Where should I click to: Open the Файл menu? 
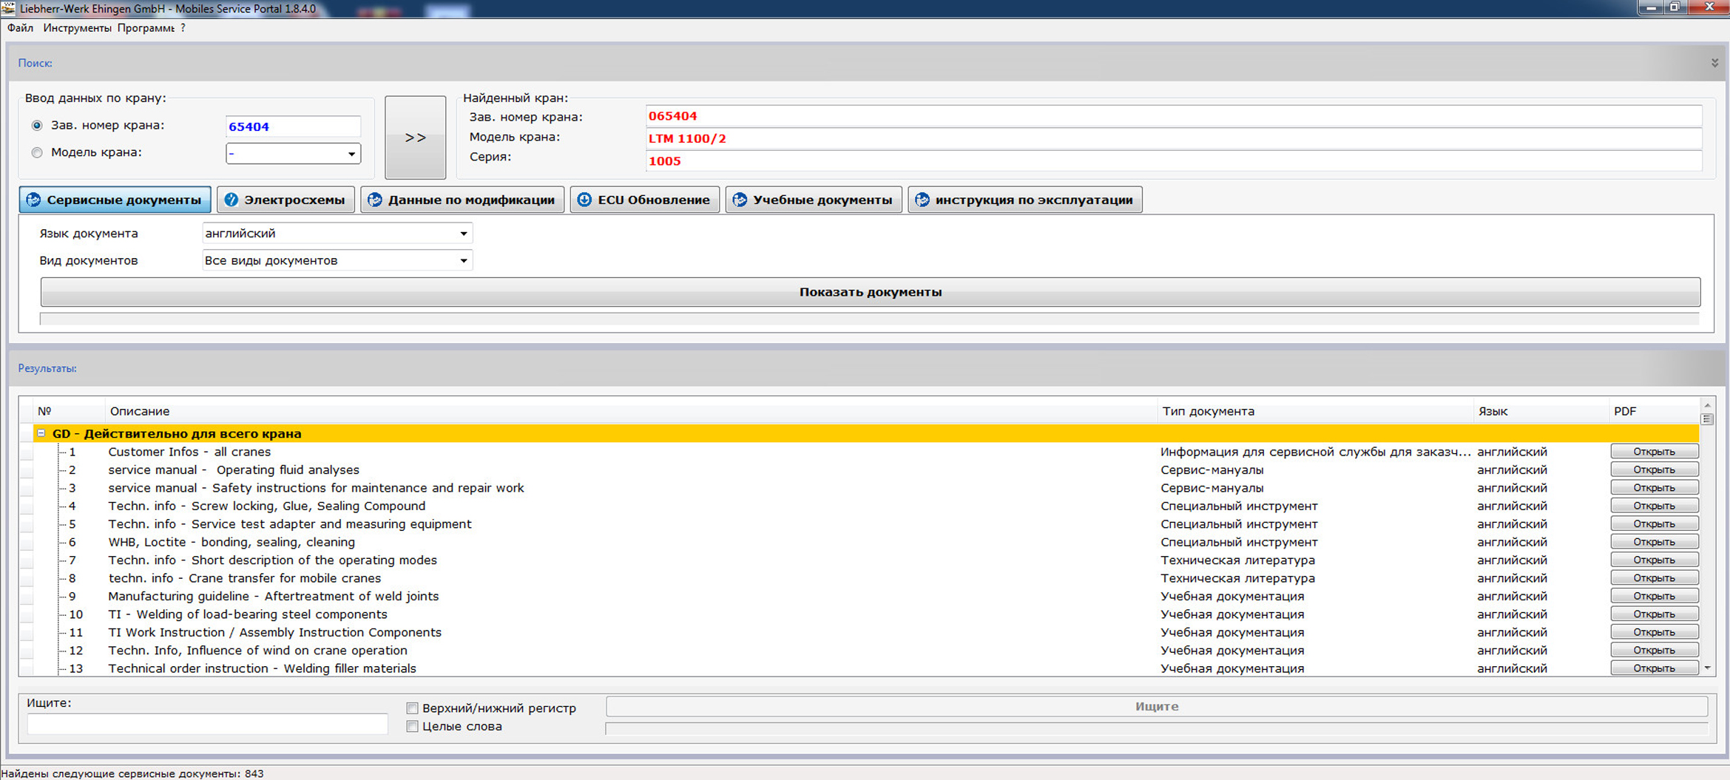20,28
